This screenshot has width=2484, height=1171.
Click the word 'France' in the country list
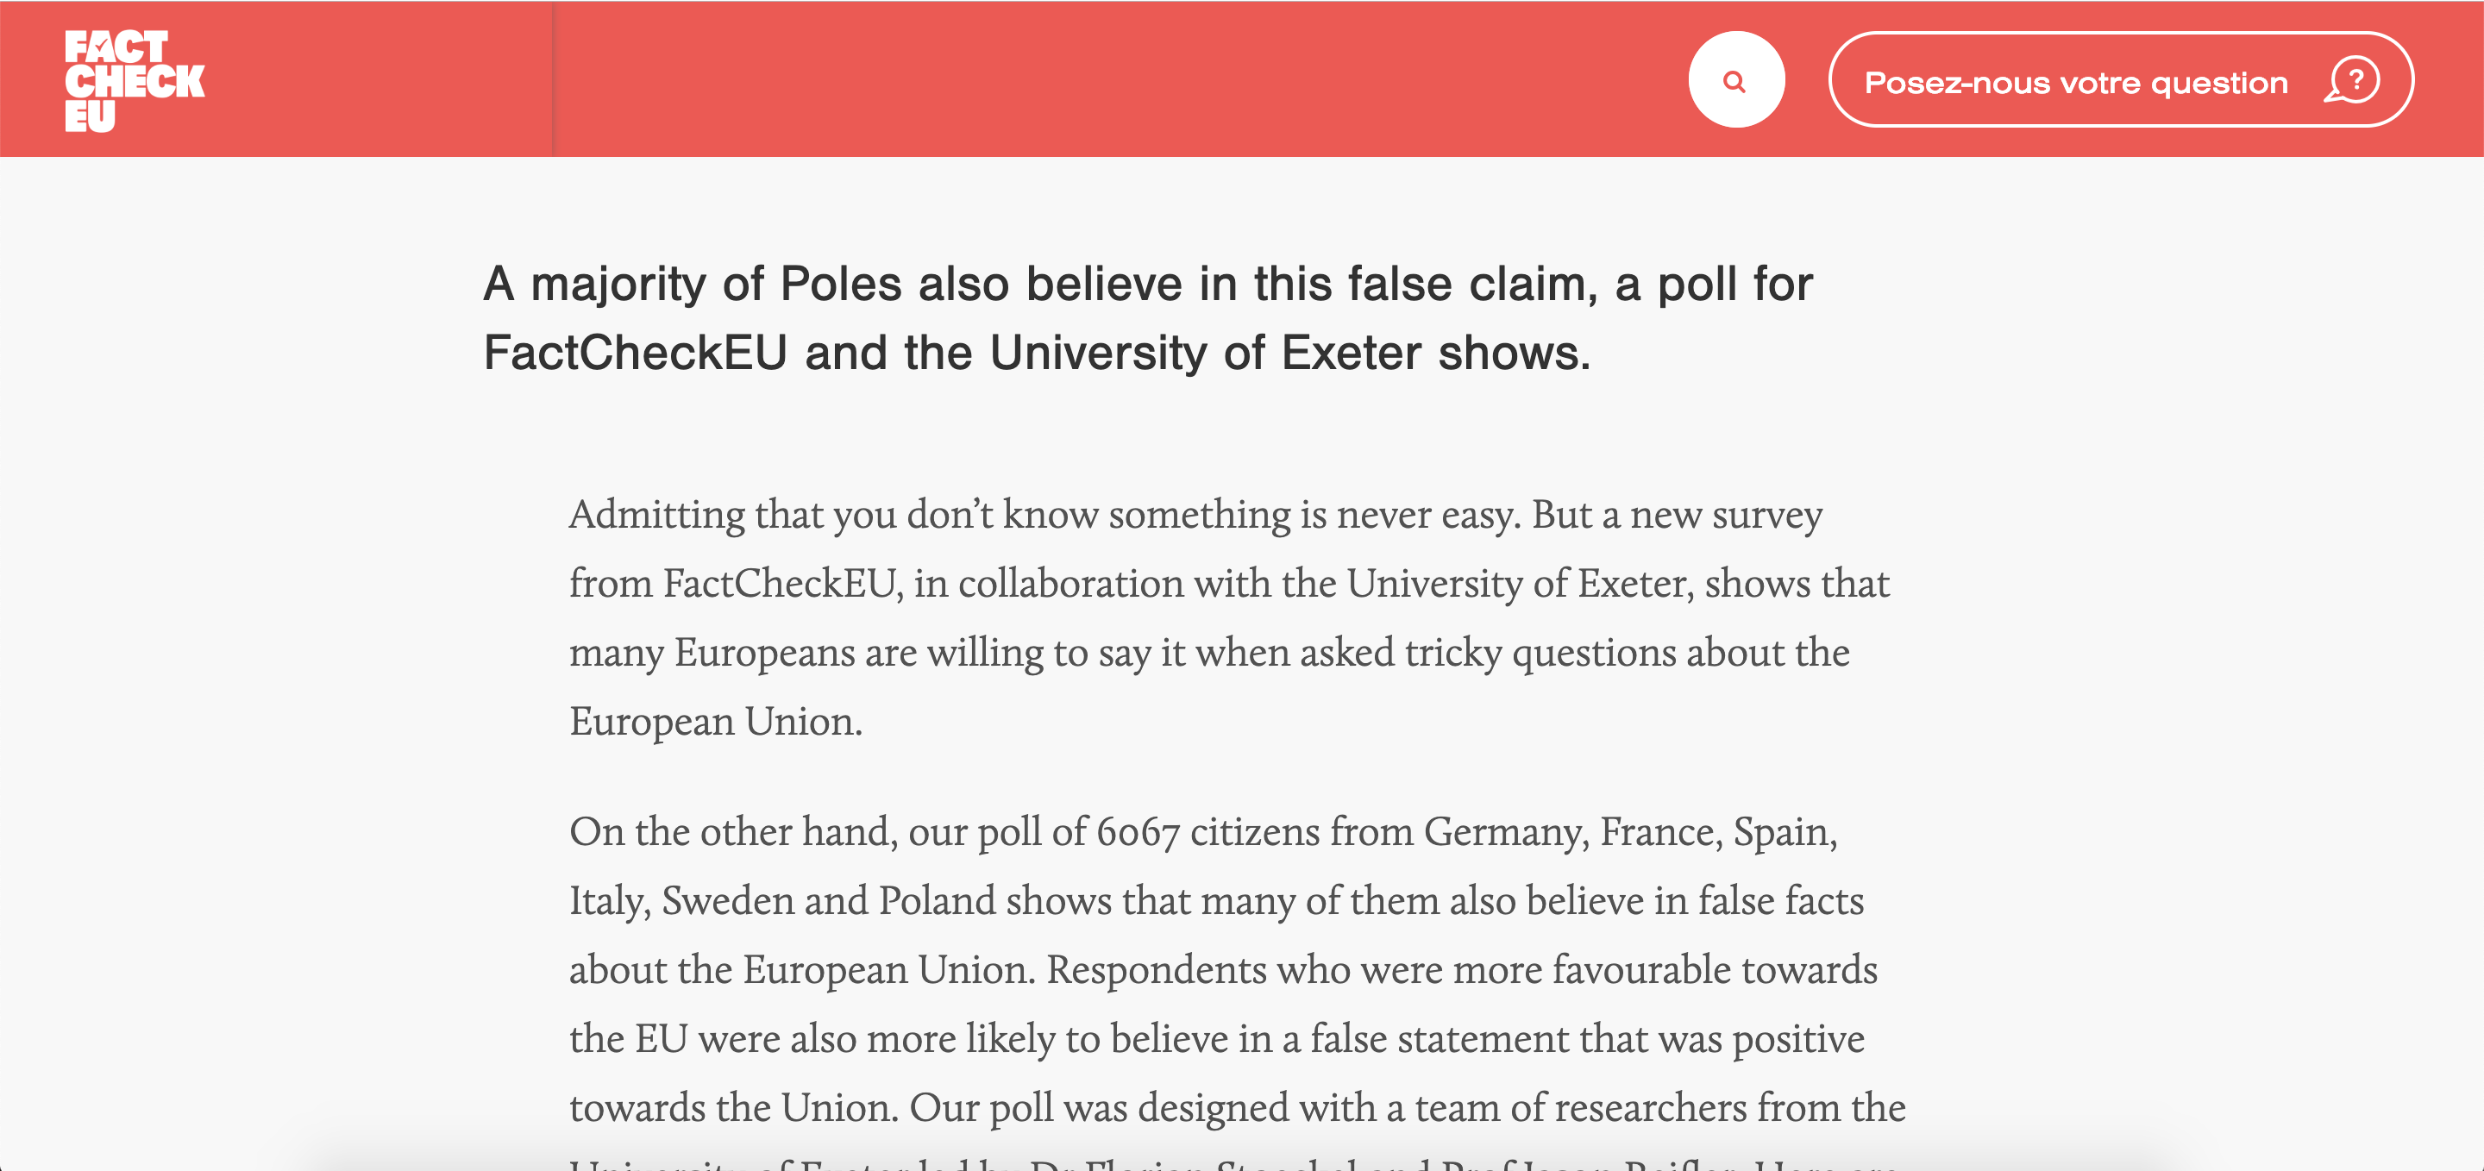tap(1659, 832)
